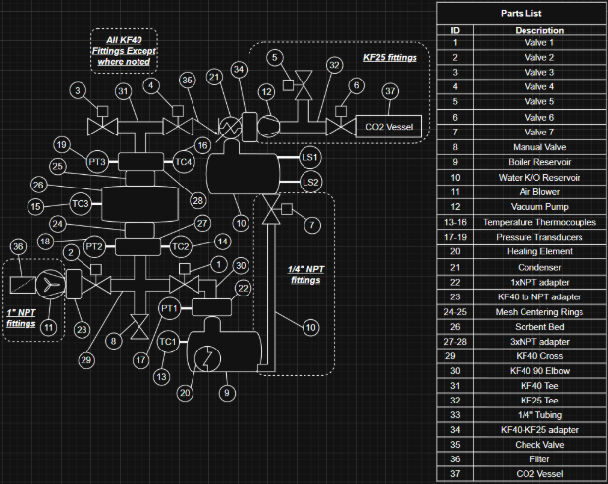Screen dimensions: 608x484
Task: Select the 'All KF40 Fittings' note box
Action: pos(118,49)
